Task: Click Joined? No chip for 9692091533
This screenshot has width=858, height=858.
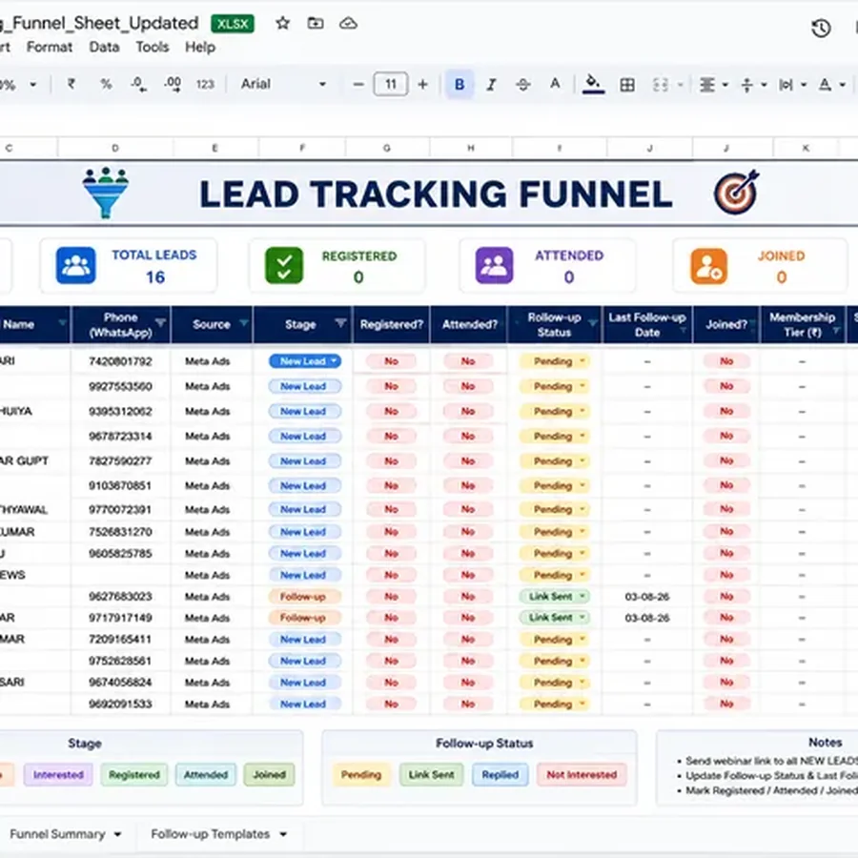Action: (x=726, y=704)
